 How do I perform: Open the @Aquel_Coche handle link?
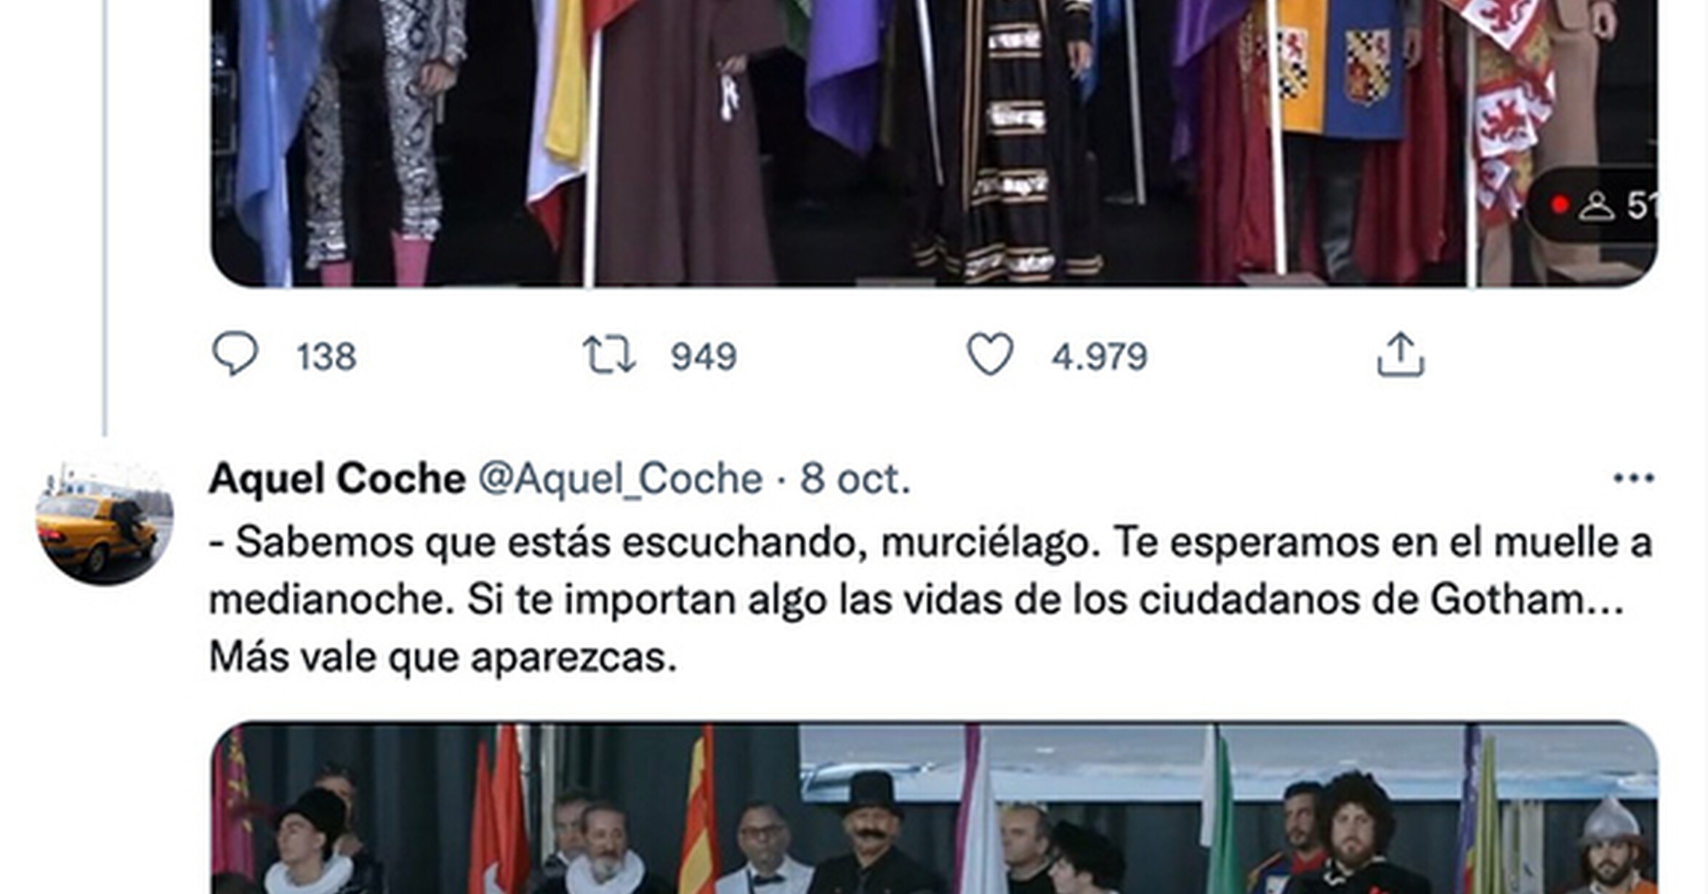point(620,479)
